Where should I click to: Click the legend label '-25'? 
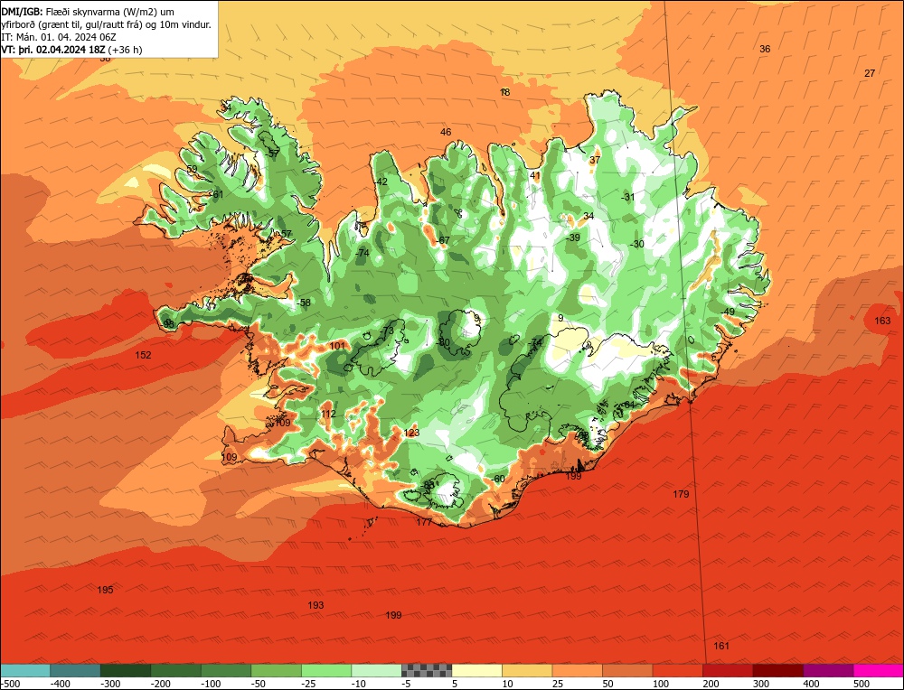pos(309,684)
